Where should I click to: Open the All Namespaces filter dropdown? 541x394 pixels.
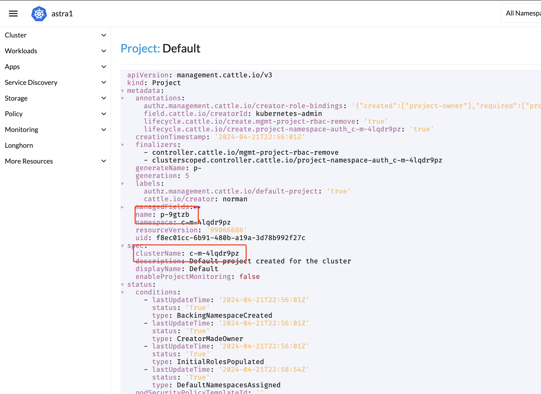(x=522, y=13)
